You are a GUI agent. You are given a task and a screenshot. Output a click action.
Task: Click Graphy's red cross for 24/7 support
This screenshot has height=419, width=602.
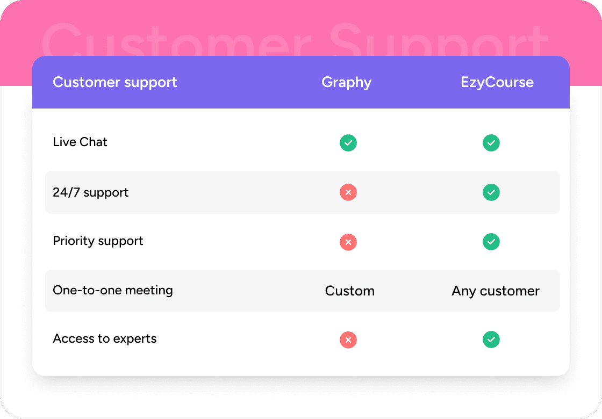[x=348, y=192]
